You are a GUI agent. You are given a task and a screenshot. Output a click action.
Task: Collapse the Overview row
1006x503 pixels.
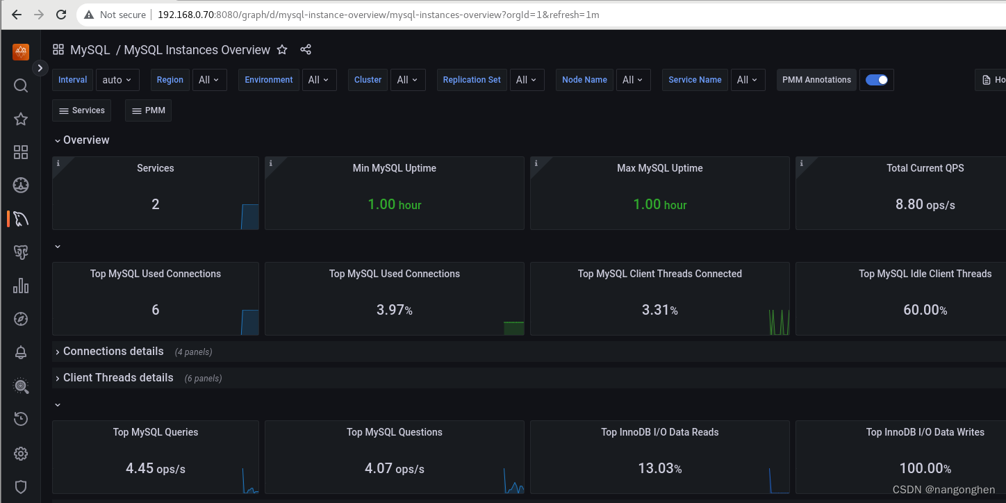(82, 140)
